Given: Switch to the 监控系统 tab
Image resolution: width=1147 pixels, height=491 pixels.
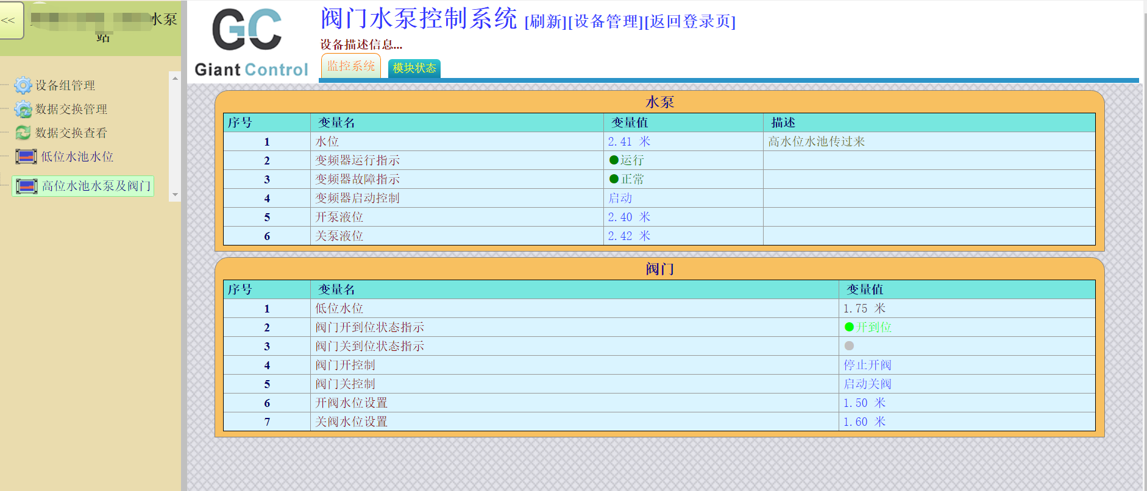Looking at the screenshot, I should pos(350,66).
